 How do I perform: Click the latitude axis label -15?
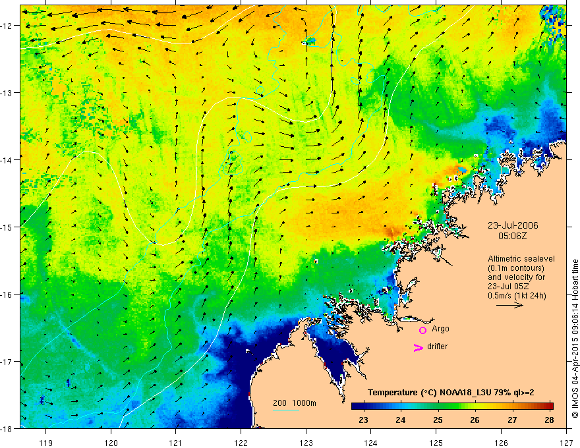6,227
